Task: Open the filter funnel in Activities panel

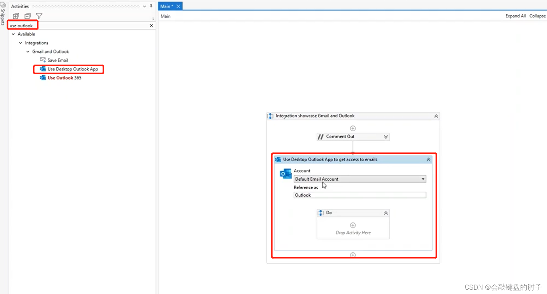Action: point(39,16)
